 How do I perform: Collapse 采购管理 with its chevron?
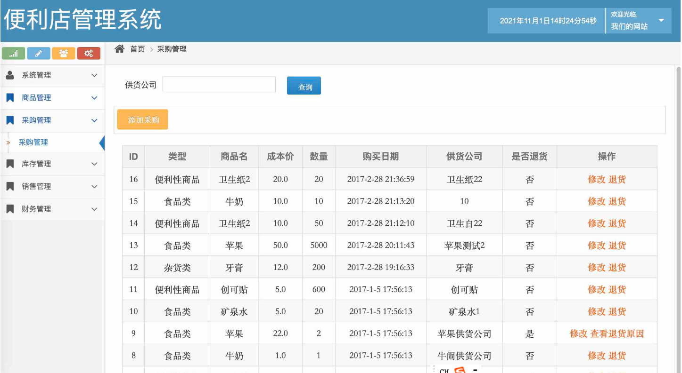tap(94, 120)
